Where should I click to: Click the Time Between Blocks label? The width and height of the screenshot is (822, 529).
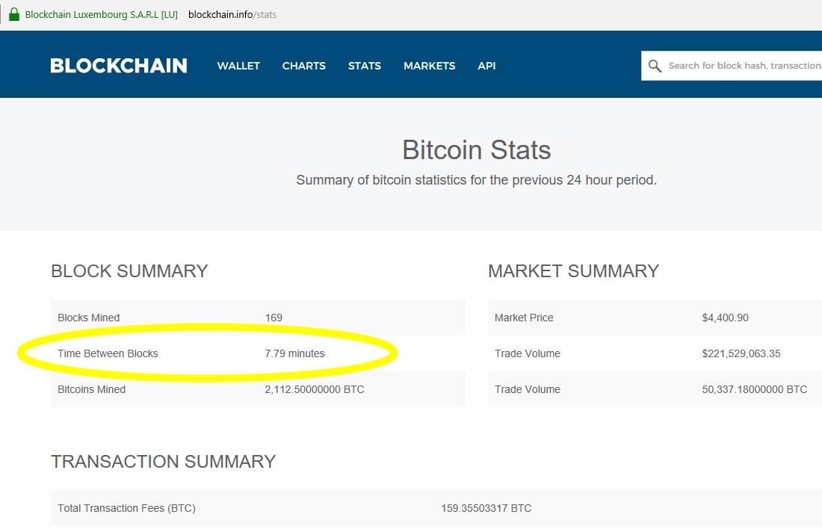pos(108,353)
